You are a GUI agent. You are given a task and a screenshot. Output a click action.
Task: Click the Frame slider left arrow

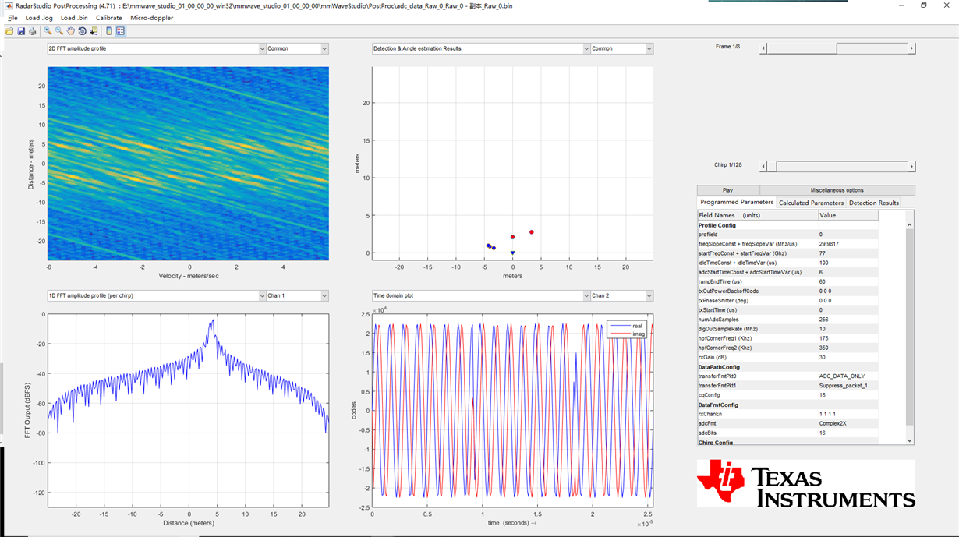point(764,48)
